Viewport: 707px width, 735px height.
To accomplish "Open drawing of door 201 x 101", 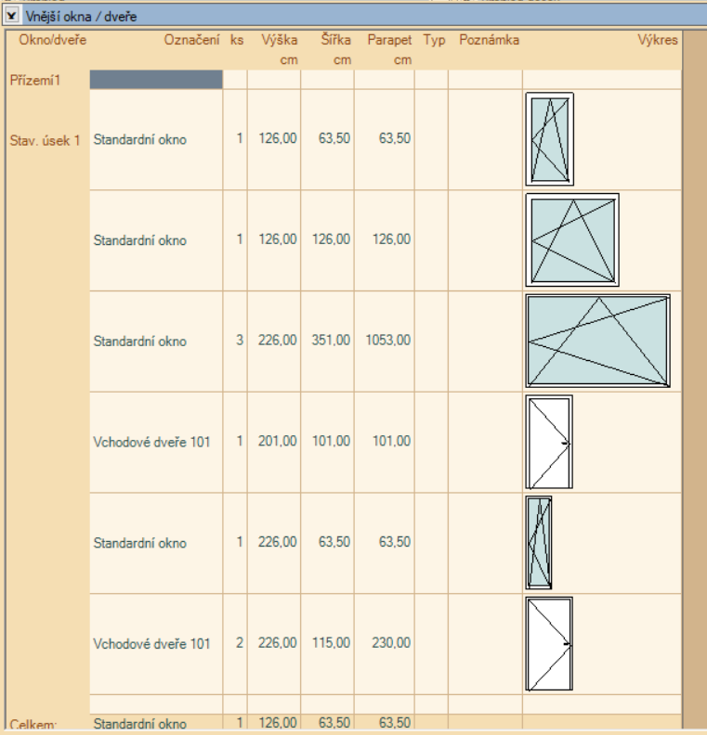I will coord(549,442).
